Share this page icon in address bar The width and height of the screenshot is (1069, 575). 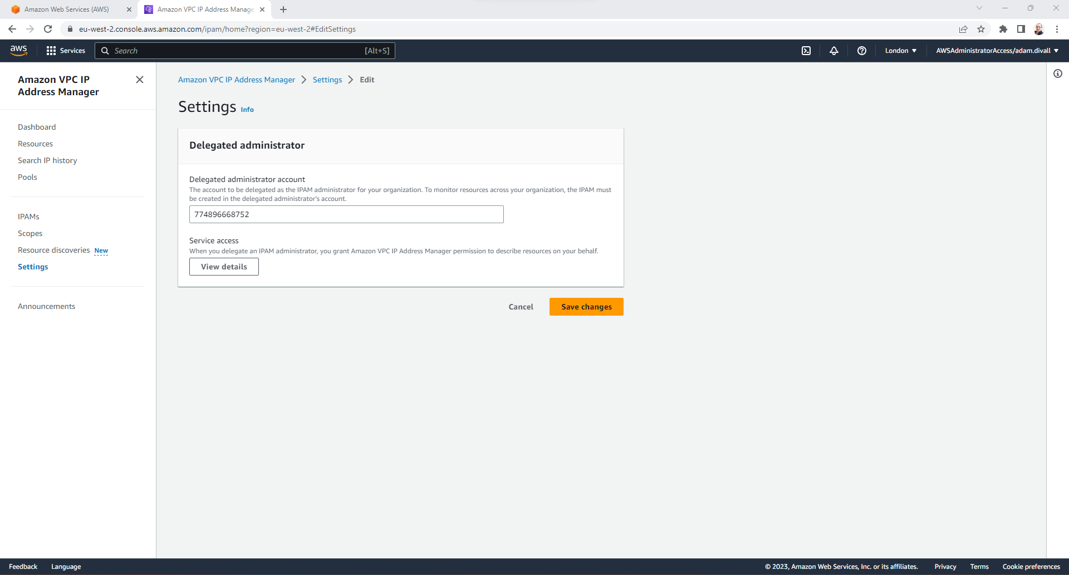963,29
